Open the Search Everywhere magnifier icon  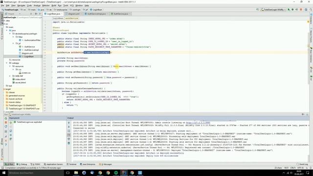coord(311,10)
